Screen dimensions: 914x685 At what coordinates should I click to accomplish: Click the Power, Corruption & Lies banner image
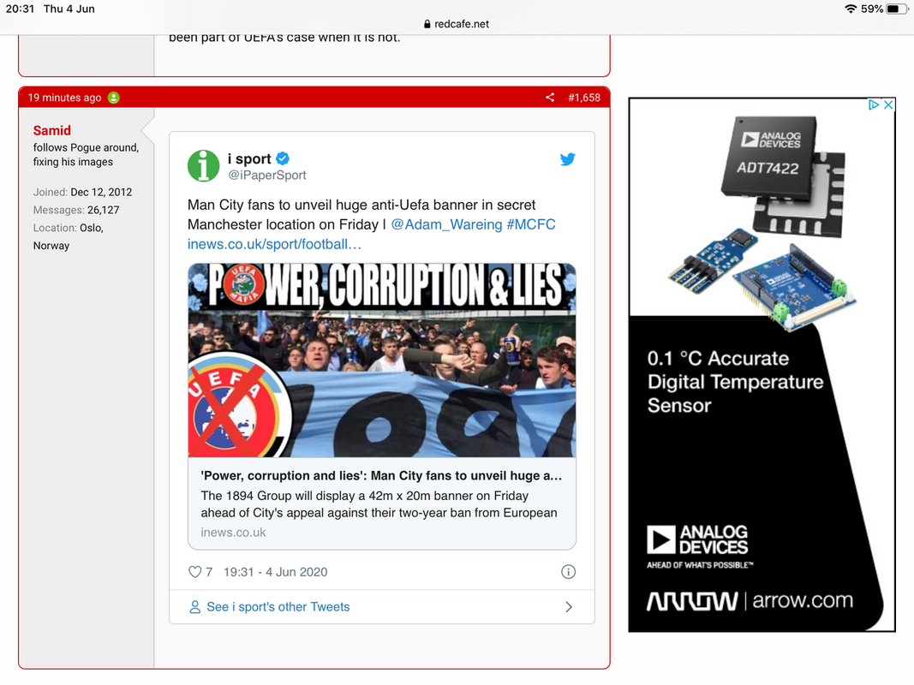tap(382, 360)
